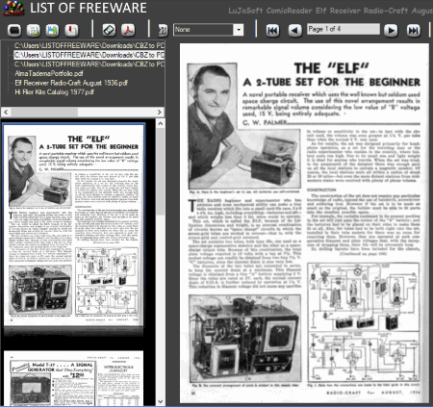This screenshot has height=407, width=433.
Task: Click file list scroll left arrow
Action: tap(6, 112)
